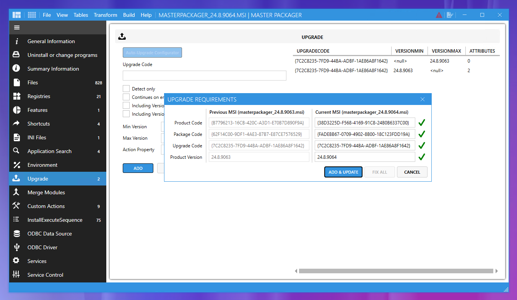Click the Service Control sliders icon
The width and height of the screenshot is (517, 300).
(16, 275)
